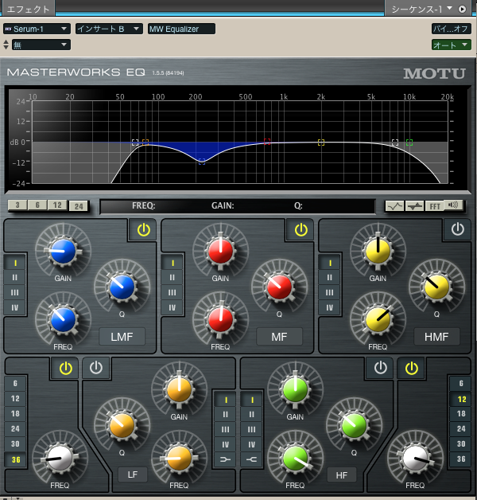Select MF filter type III
477x500 pixels.
coord(173,293)
